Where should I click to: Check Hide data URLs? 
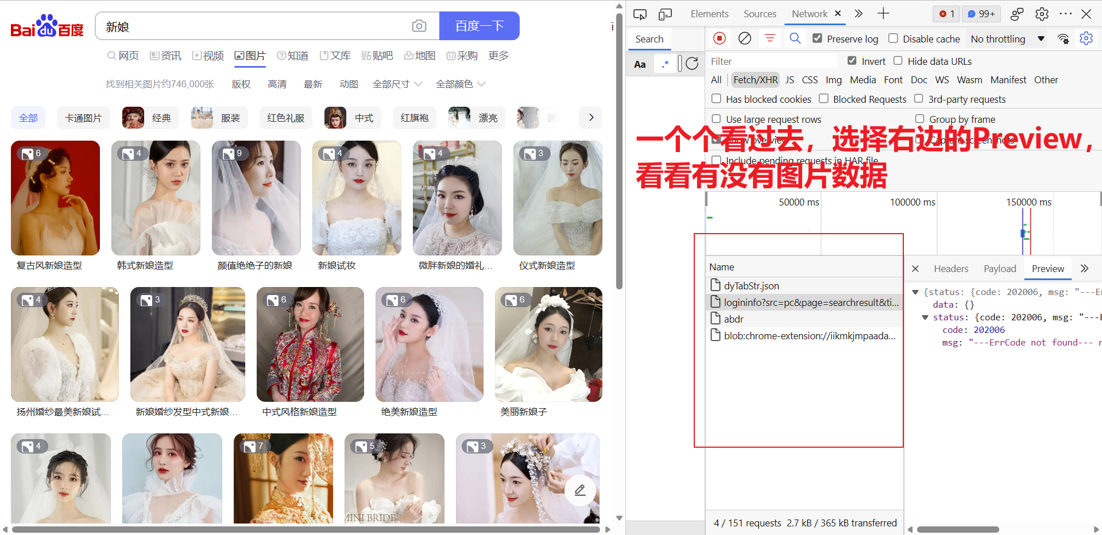[898, 60]
